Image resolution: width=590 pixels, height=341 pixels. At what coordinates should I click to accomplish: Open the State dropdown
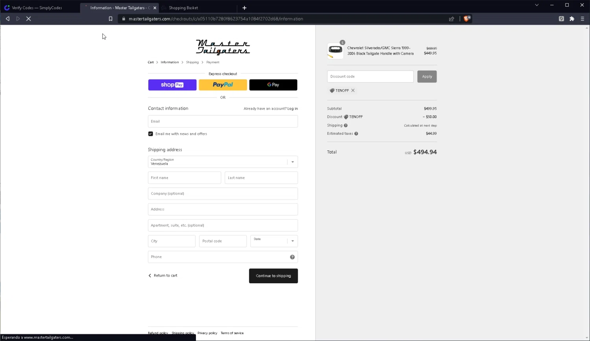274,241
